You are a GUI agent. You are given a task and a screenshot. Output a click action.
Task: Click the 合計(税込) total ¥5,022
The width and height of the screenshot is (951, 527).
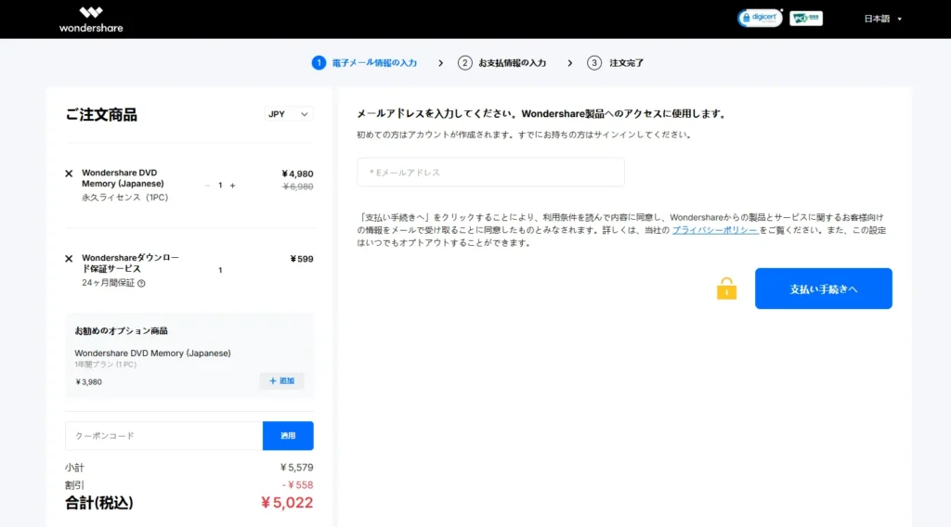tap(287, 503)
